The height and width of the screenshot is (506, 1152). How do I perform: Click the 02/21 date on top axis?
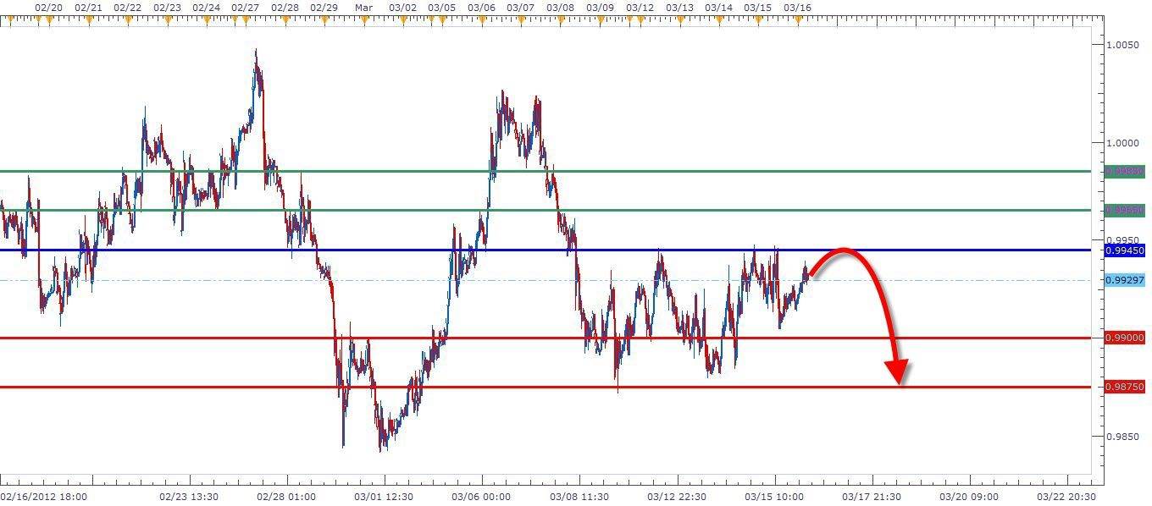click(89, 7)
